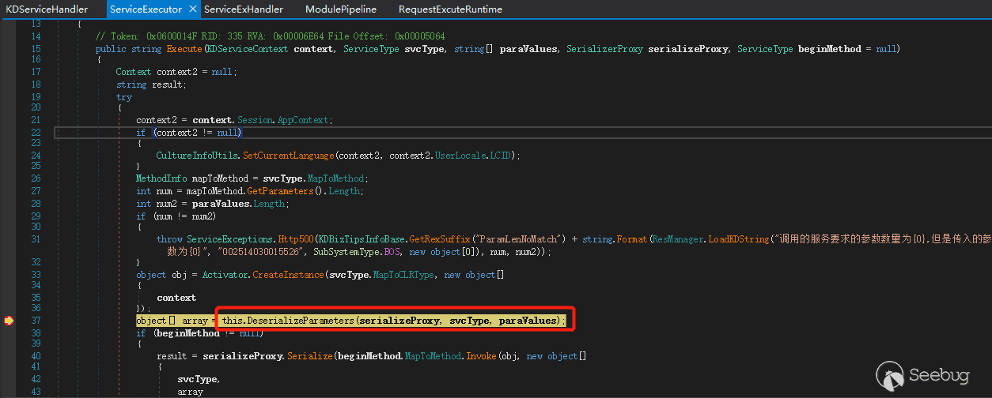Close the ServiceExecutor tab
992x398 pixels.
coord(192,9)
